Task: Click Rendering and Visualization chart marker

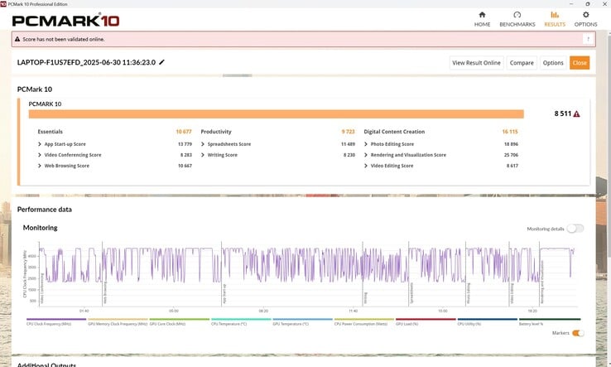Action: pyautogui.click(x=541, y=283)
